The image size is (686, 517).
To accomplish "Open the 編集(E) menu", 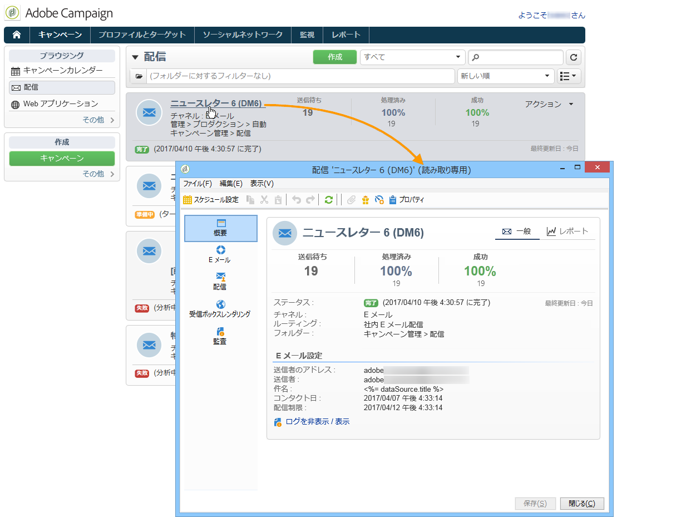I will [231, 184].
